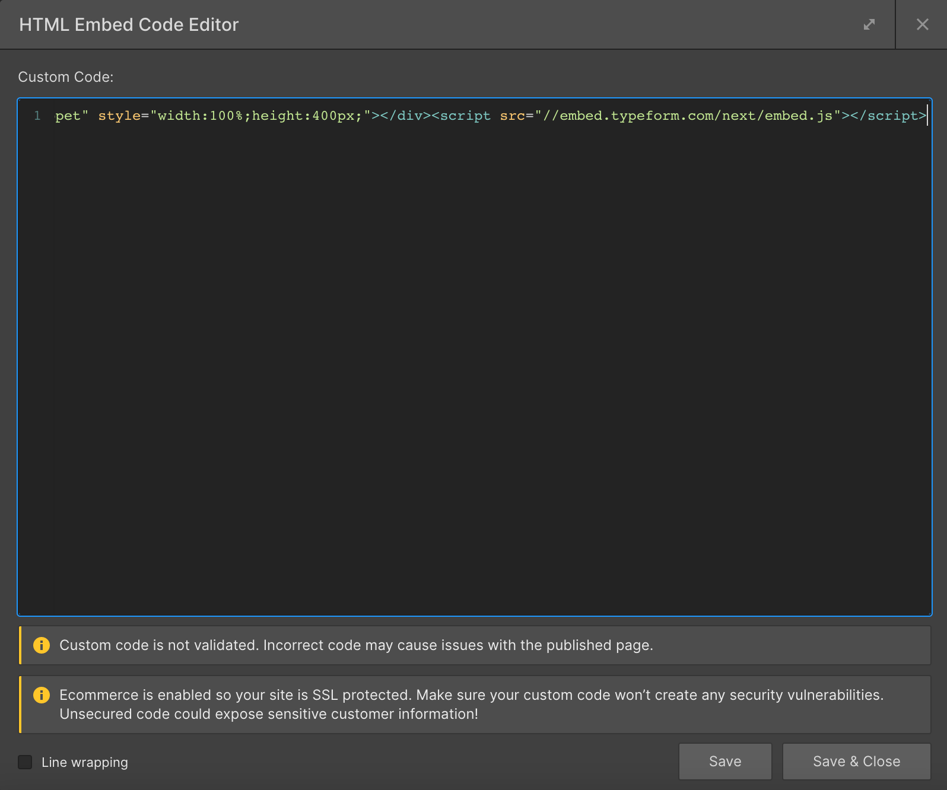
Task: Close the HTML Embed Code Editor
Action: pos(922,24)
